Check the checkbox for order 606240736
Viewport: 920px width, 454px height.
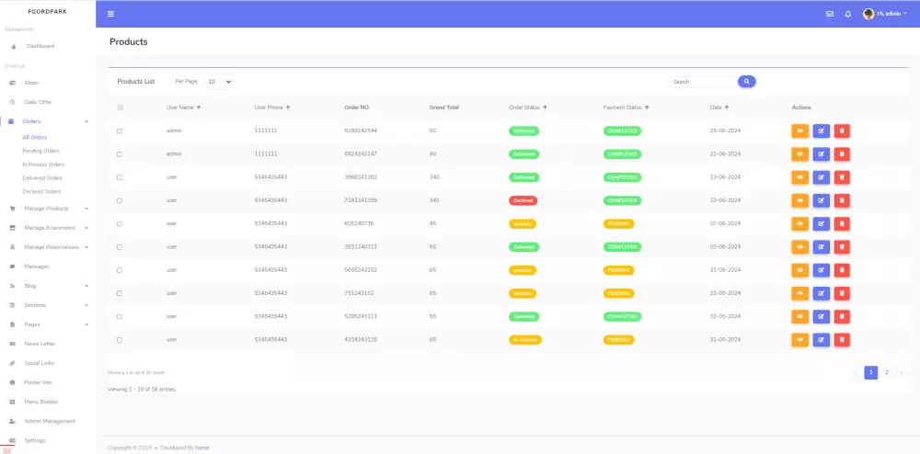pyautogui.click(x=120, y=223)
